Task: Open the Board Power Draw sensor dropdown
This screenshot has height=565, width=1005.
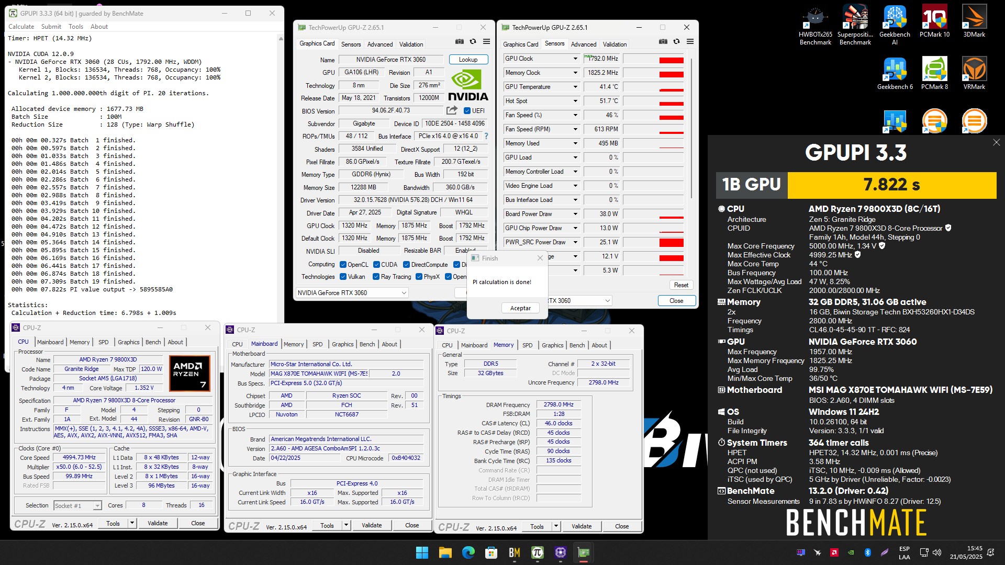Action: point(575,214)
